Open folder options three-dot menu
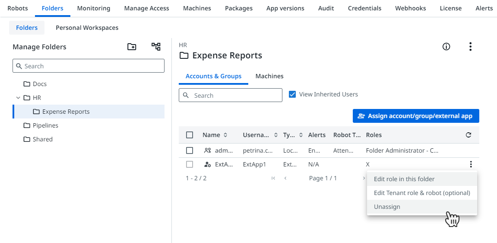The image size is (497, 243). point(470,47)
